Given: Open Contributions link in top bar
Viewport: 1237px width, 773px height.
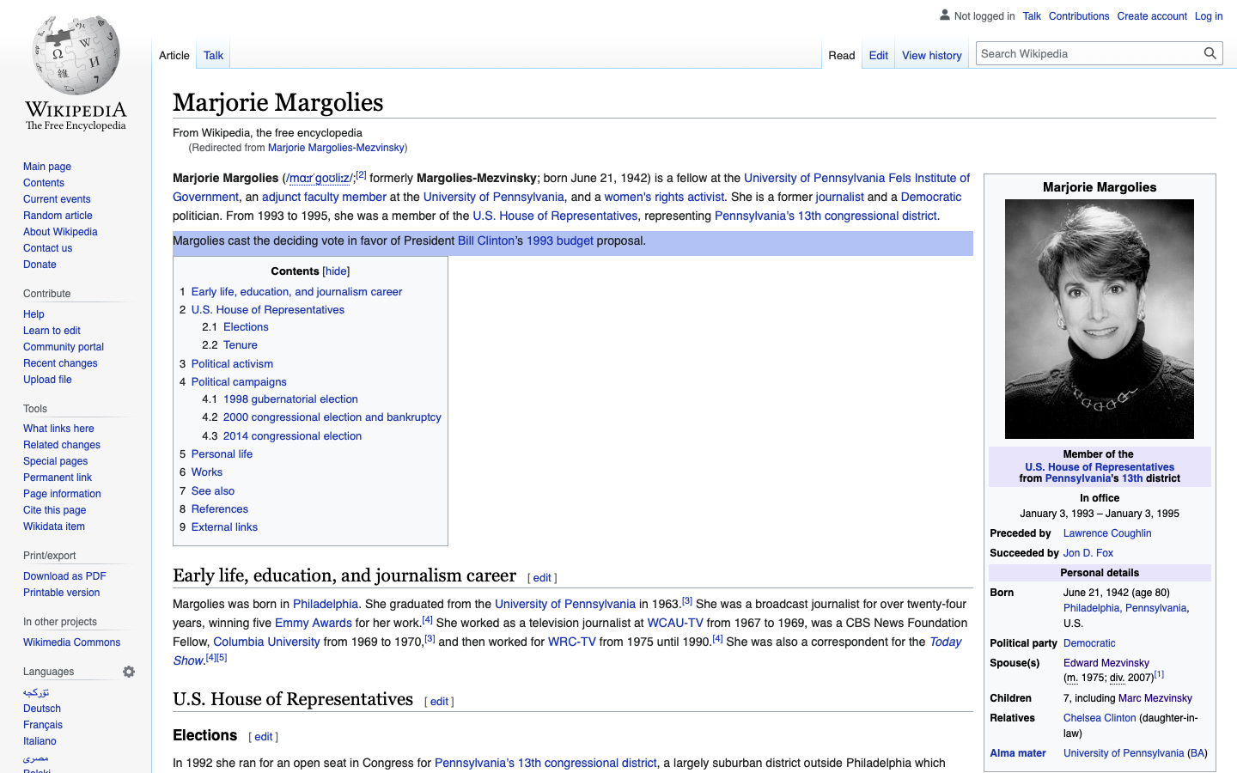Looking at the screenshot, I should click(x=1079, y=16).
